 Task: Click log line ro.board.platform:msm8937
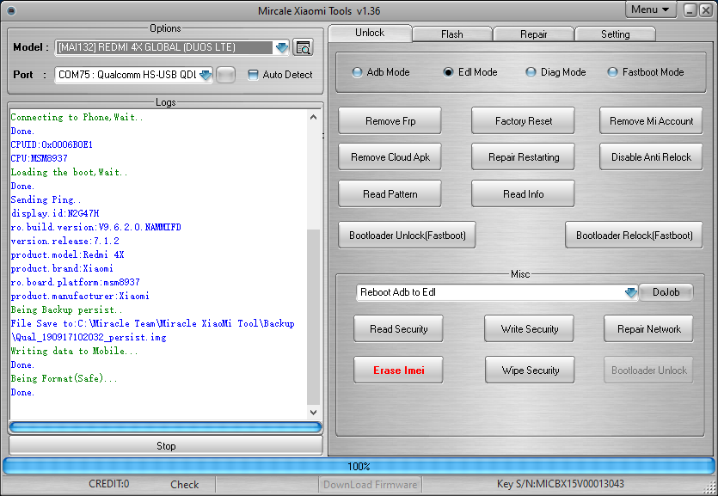75,282
